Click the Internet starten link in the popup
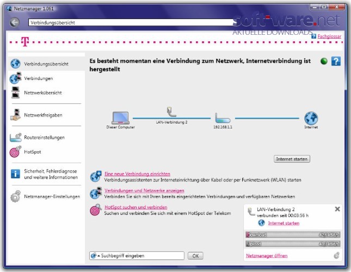Screen dimensions: 351x272 click(284, 223)
